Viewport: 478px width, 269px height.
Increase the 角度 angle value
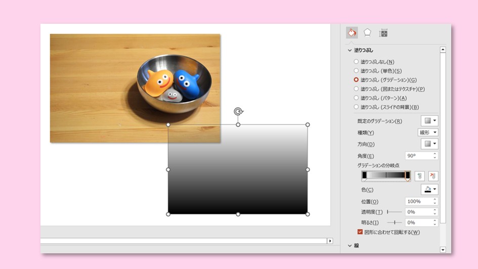[x=434, y=154]
